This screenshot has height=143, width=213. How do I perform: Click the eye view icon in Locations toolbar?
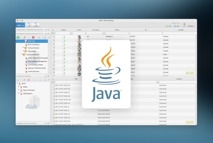pyautogui.click(x=24, y=80)
